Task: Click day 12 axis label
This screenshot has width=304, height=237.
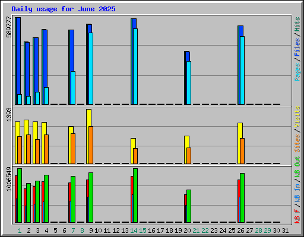Action: tap(116, 230)
